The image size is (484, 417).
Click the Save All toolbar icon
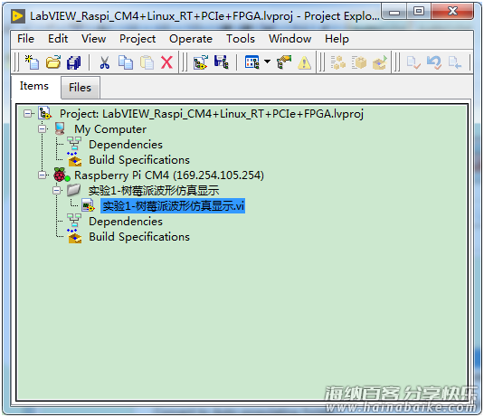[74, 62]
